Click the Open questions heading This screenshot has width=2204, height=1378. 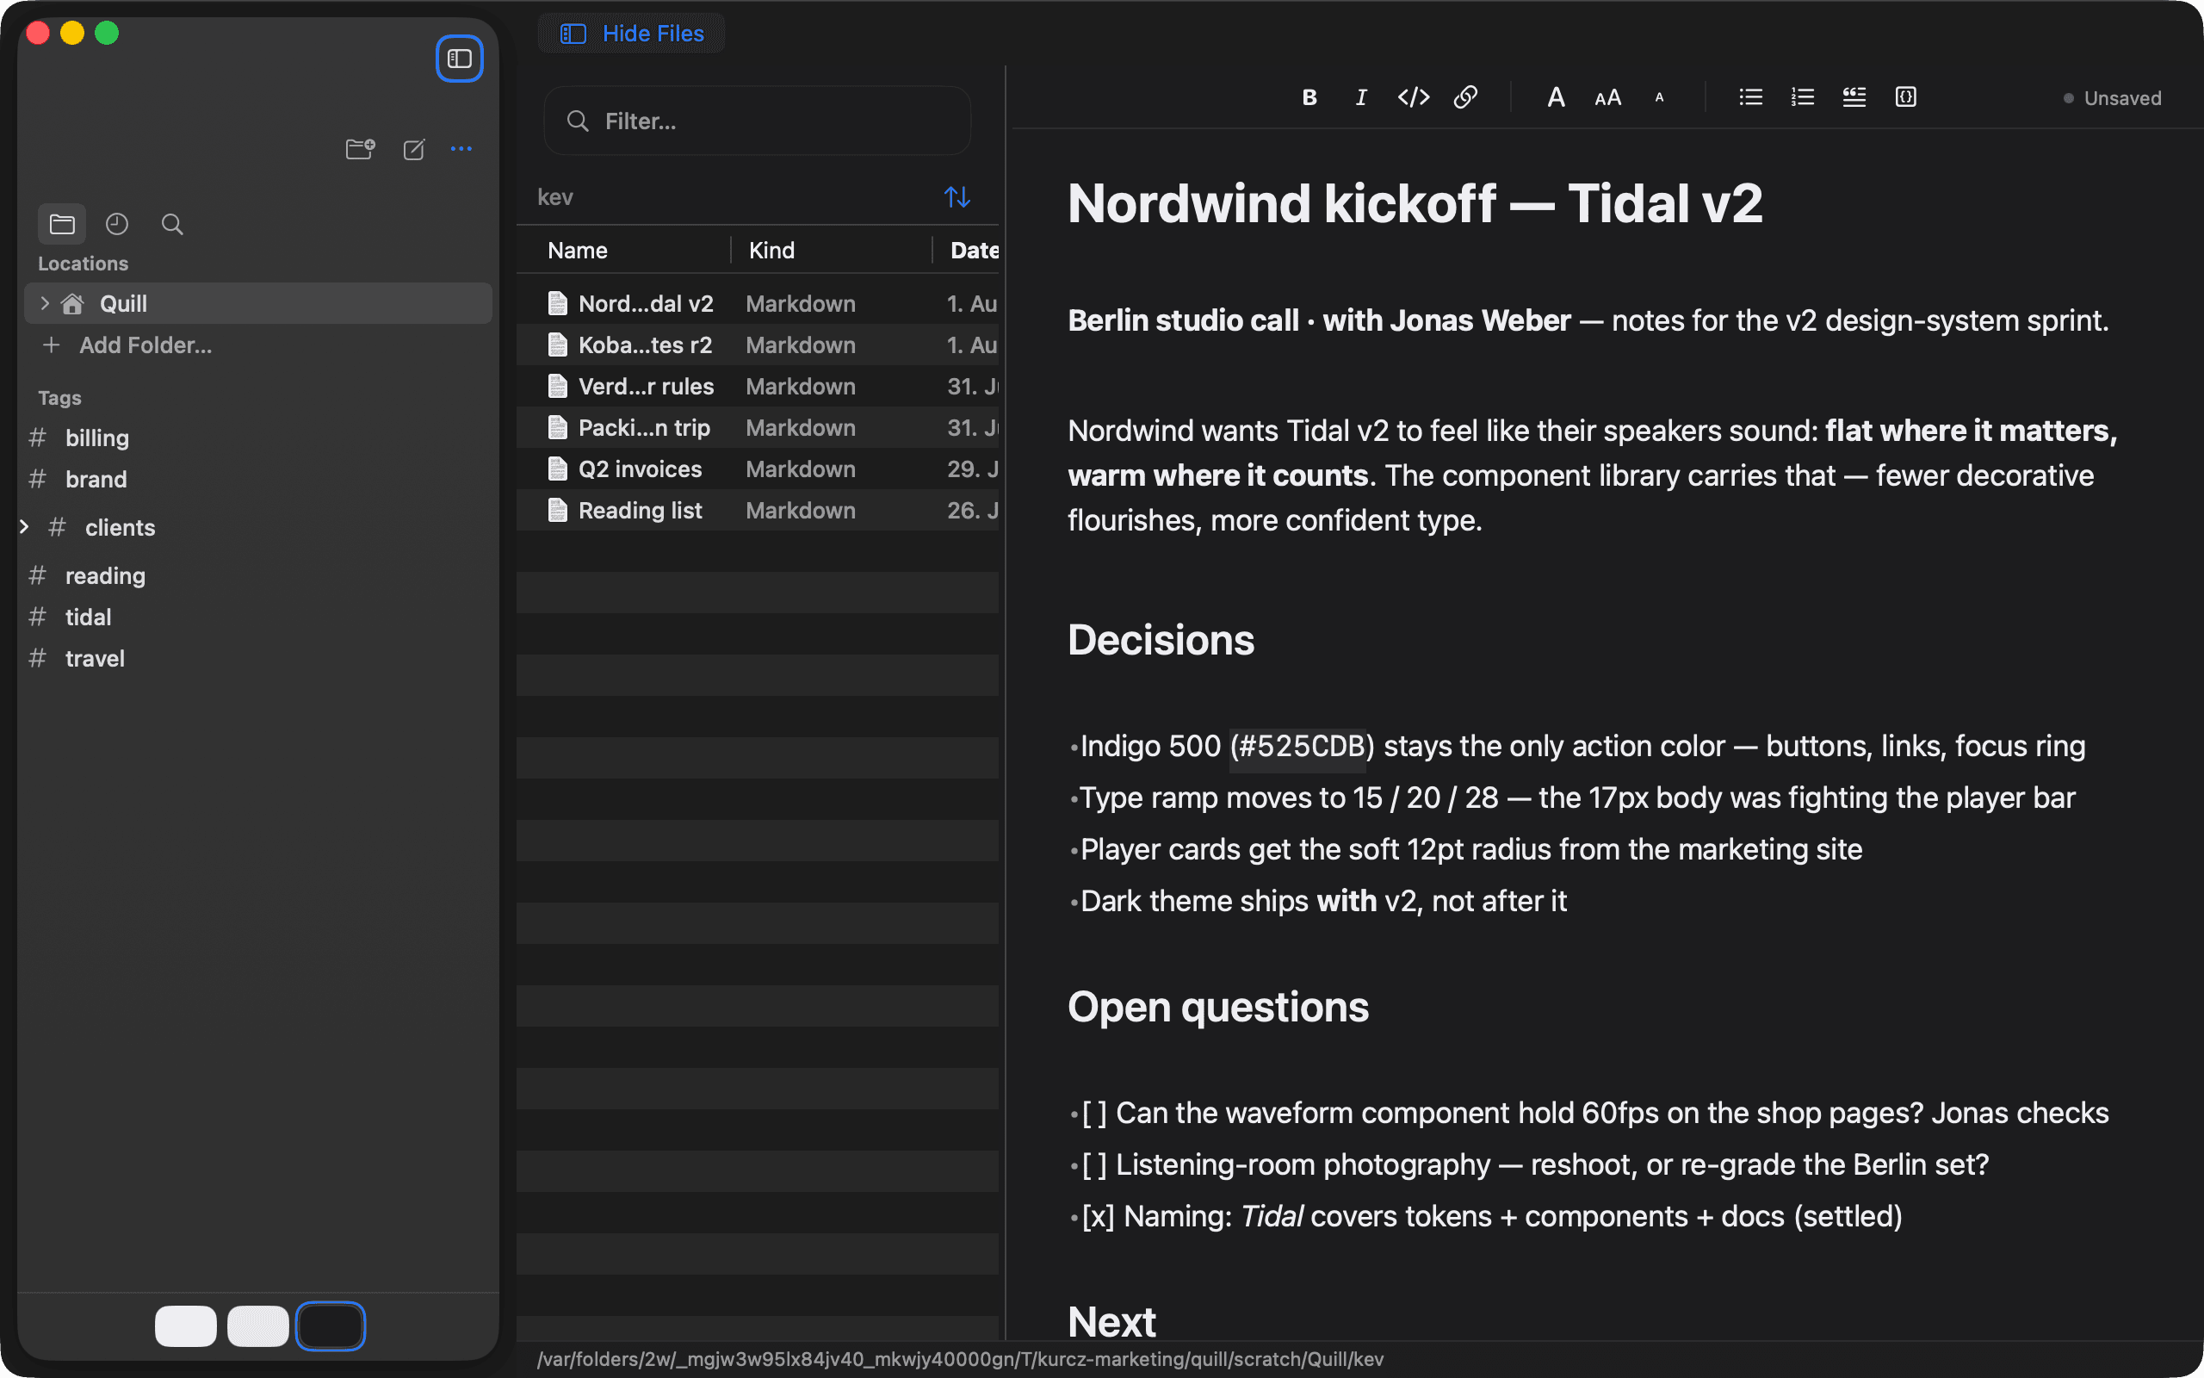point(1217,1006)
